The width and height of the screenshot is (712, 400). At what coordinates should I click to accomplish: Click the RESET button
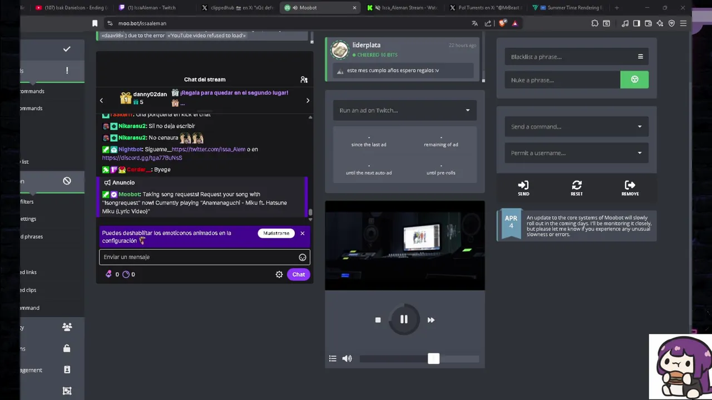tap(577, 188)
